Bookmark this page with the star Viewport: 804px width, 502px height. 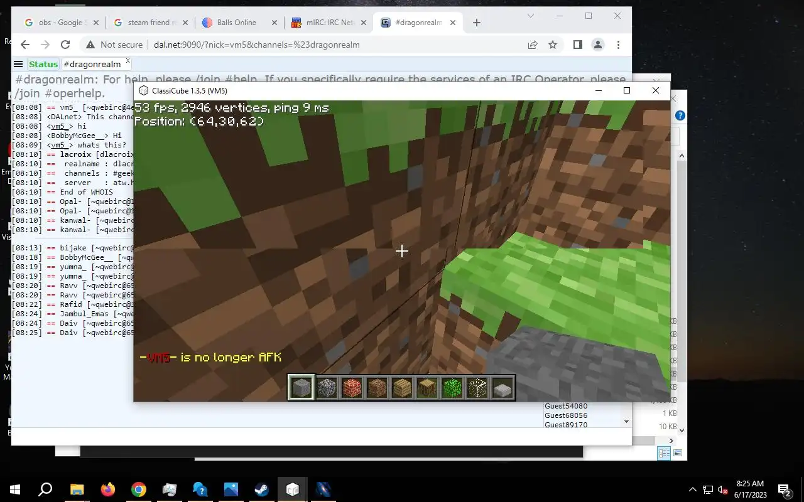tap(553, 45)
